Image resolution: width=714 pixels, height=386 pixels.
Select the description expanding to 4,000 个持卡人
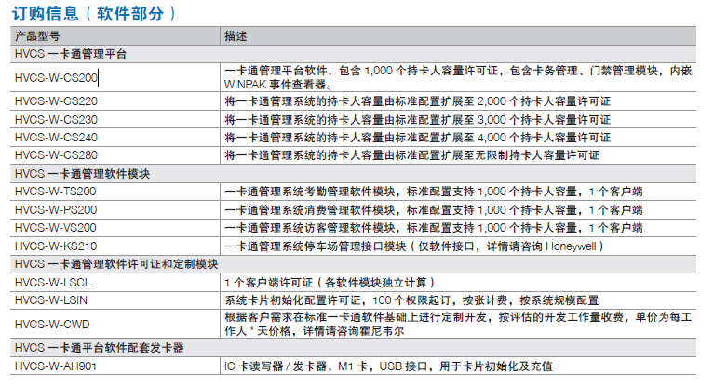417,138
